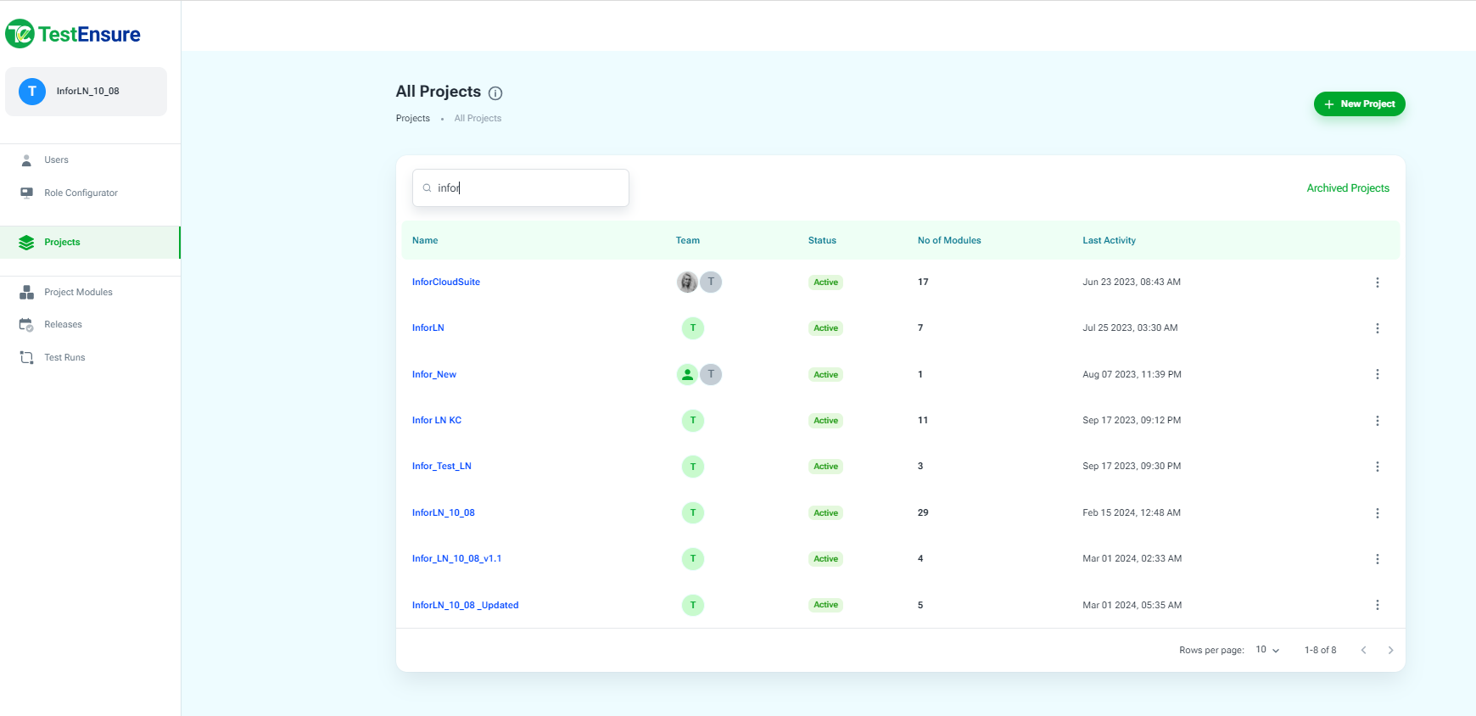Go to the next page arrow
Viewport: 1476px width, 716px height.
pyautogui.click(x=1390, y=650)
